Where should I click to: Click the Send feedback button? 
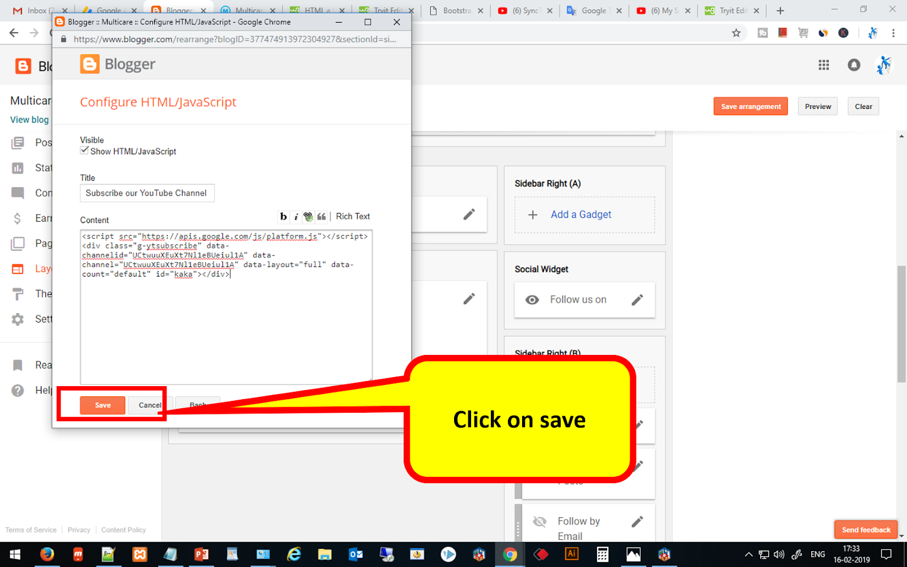click(866, 530)
